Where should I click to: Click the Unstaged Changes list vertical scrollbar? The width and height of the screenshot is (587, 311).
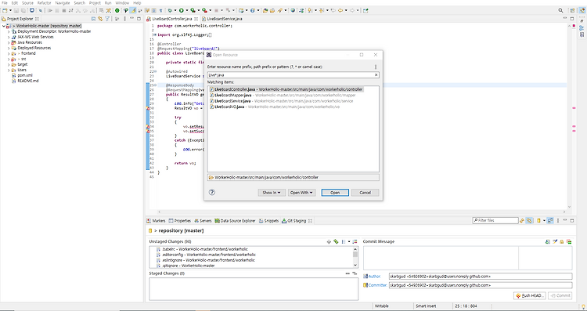(355, 257)
